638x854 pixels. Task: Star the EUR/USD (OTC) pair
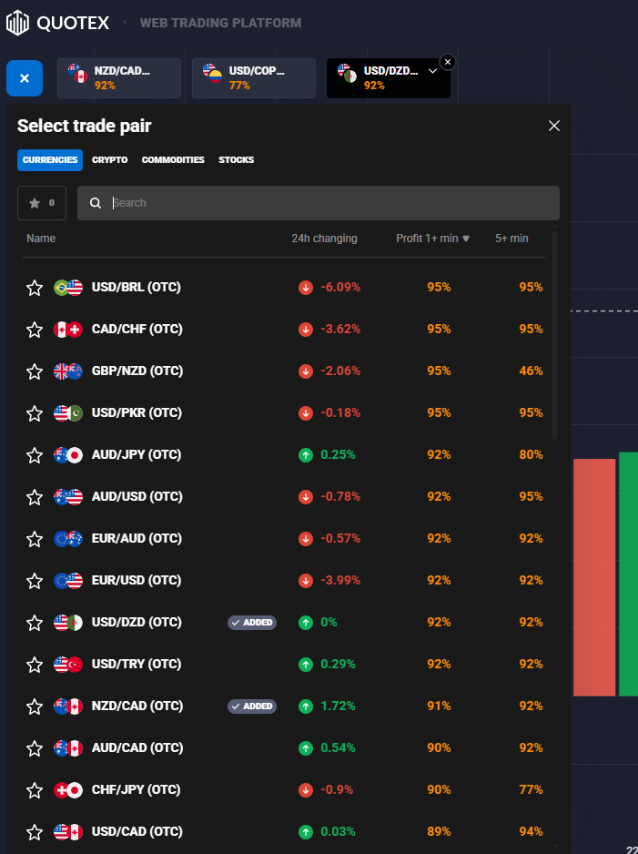35,581
